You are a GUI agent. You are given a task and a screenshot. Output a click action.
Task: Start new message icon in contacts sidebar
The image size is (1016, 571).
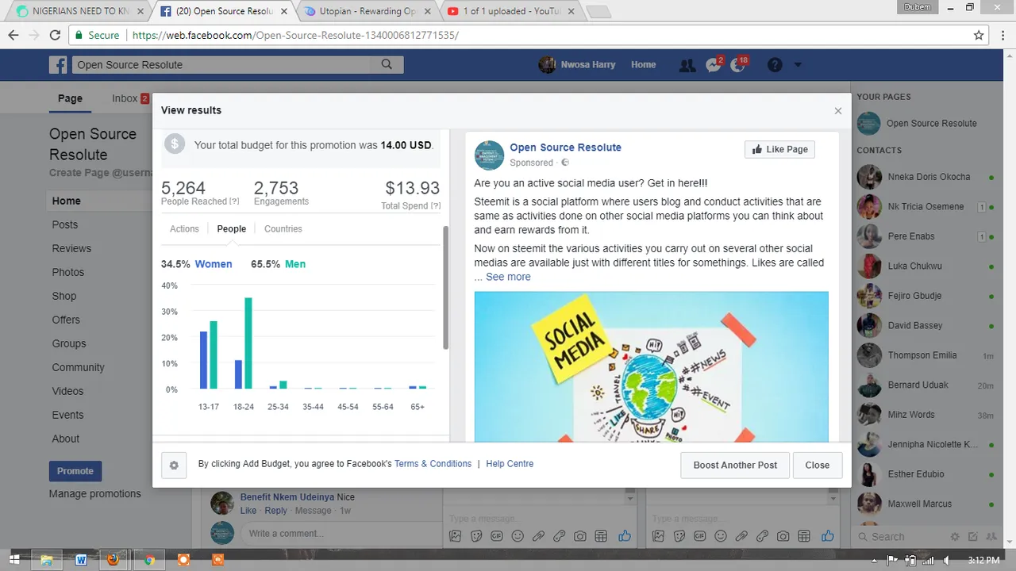[x=972, y=537]
